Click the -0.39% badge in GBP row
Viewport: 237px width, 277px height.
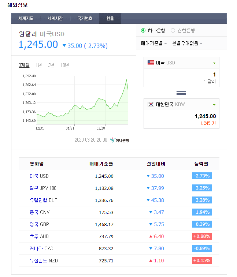tap(202, 224)
